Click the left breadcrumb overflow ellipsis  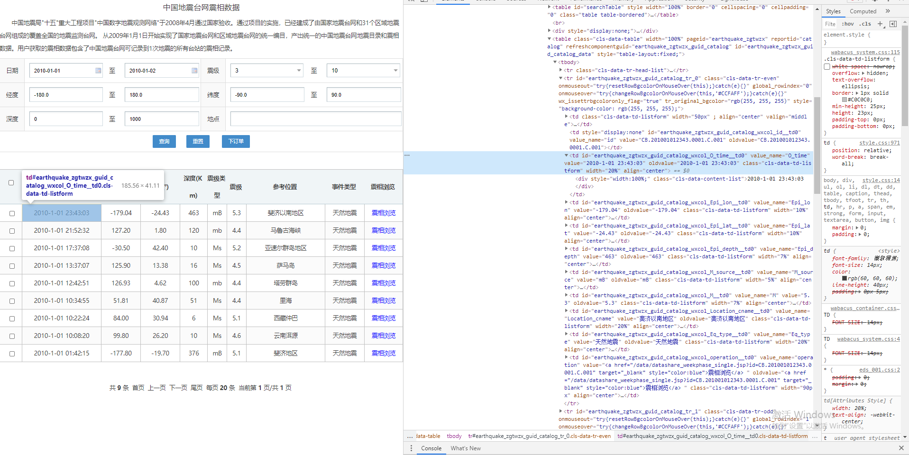pos(410,436)
